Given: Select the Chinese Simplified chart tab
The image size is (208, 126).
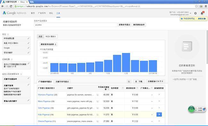Looking at the screenshot, I should pyautogui.click(x=51, y=36).
